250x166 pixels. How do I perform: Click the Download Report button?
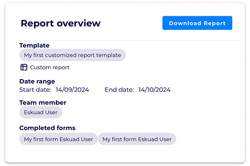coord(197,23)
